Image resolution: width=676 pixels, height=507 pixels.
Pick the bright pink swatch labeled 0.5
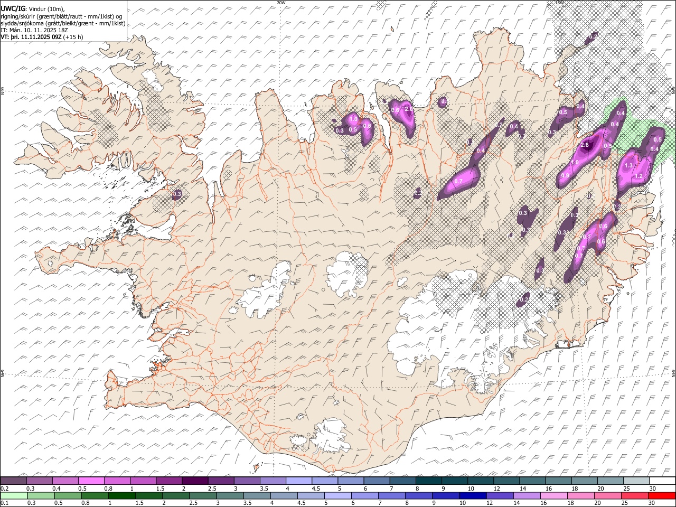(x=91, y=481)
